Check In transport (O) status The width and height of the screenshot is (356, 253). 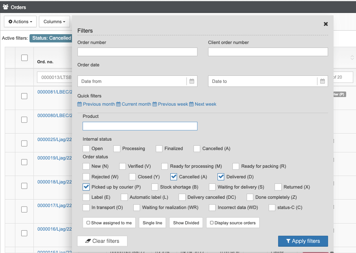[86, 207]
